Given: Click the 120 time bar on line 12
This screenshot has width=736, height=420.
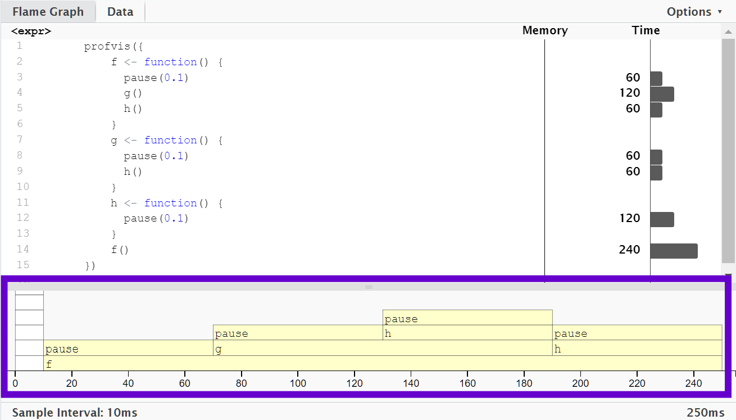Looking at the screenshot, I should (x=662, y=219).
